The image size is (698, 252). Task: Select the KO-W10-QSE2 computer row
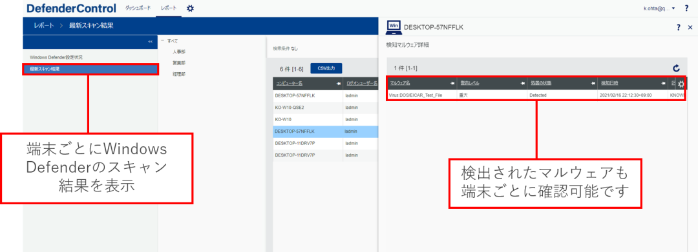tap(326, 108)
